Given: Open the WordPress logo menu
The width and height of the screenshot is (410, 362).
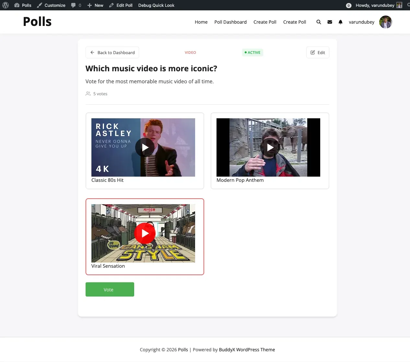Looking at the screenshot, I should 6,5.
